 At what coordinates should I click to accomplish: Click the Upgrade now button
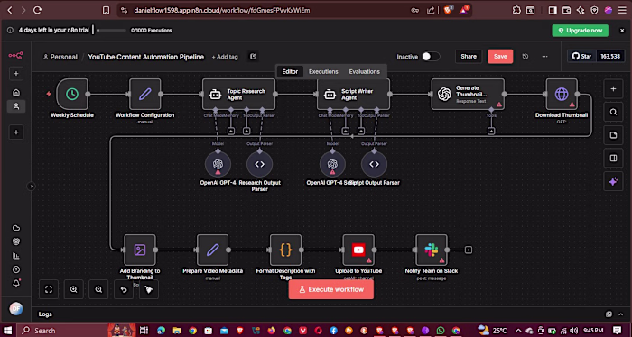click(x=580, y=31)
